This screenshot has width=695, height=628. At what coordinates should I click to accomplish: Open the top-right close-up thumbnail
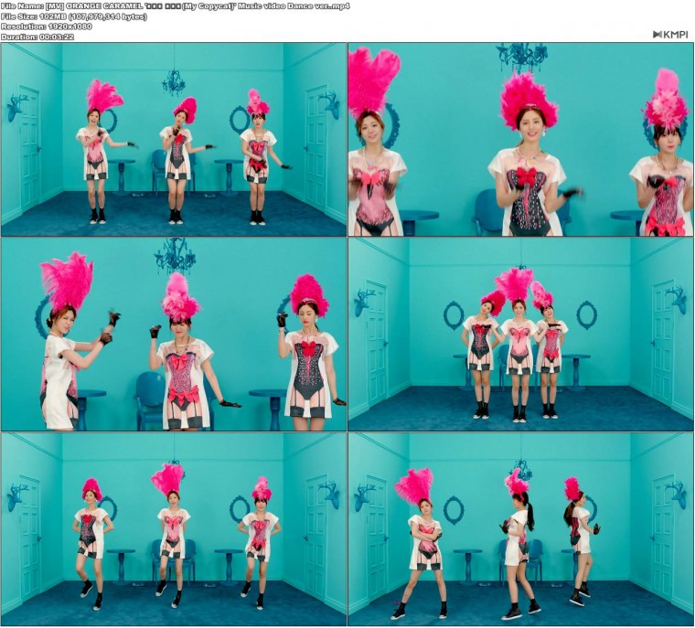tap(521, 140)
